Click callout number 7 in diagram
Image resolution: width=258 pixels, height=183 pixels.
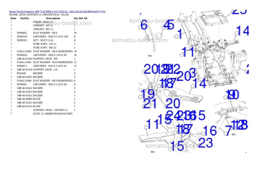pyautogui.click(x=228, y=130)
